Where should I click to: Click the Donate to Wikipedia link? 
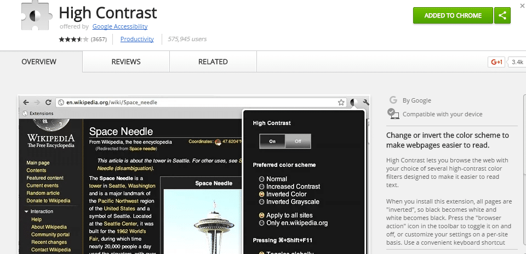click(x=48, y=201)
